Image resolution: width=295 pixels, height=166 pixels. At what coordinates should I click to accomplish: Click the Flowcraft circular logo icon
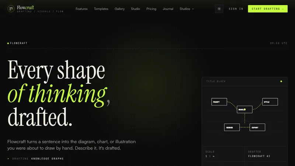(11, 8)
